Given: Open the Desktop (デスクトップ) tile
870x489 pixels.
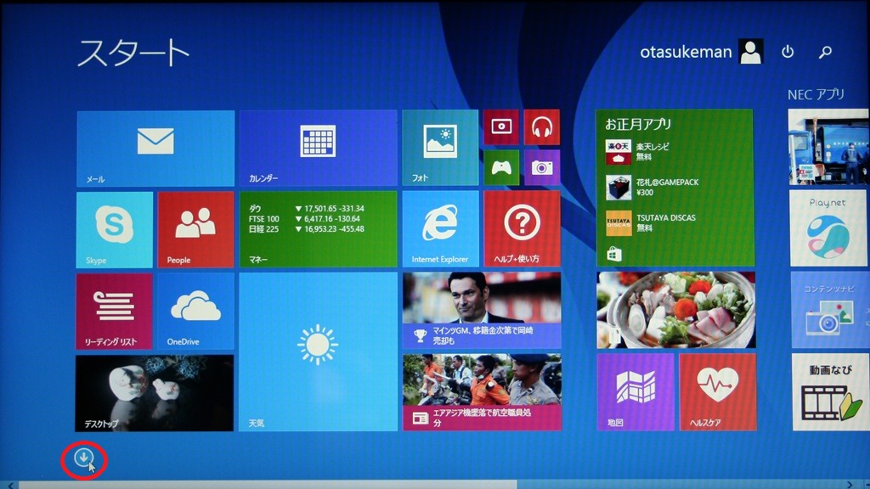Looking at the screenshot, I should [x=155, y=393].
